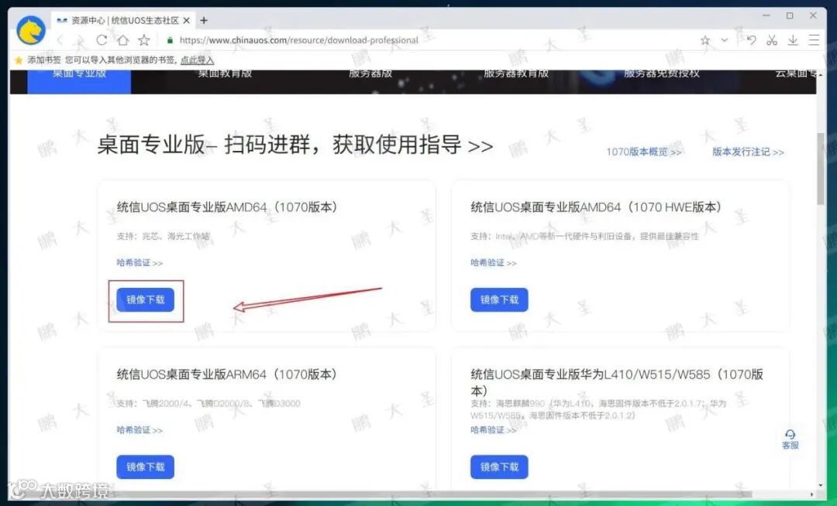
Task: Click the bookmark star left of address bar
Action: click(143, 40)
